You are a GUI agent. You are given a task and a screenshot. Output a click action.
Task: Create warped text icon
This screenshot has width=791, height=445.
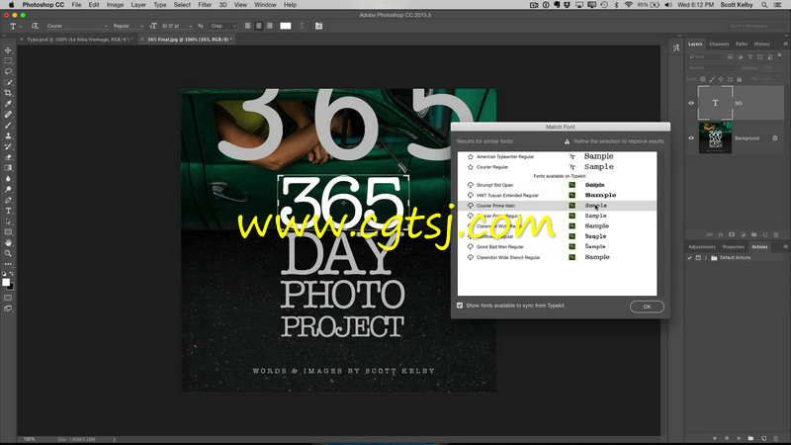click(303, 26)
